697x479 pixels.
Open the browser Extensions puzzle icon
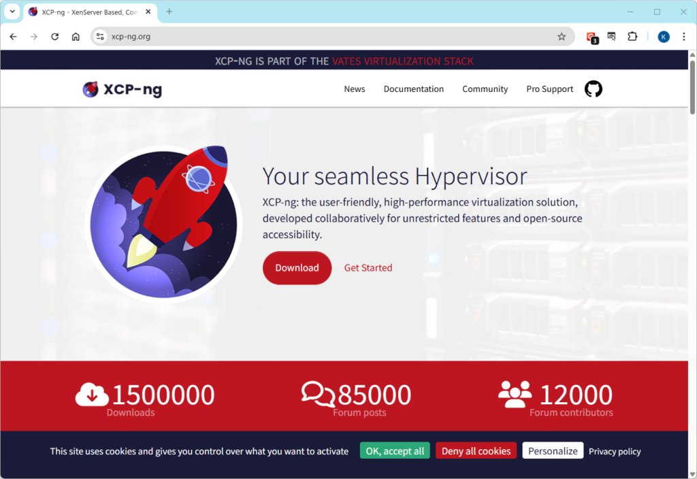coord(632,37)
